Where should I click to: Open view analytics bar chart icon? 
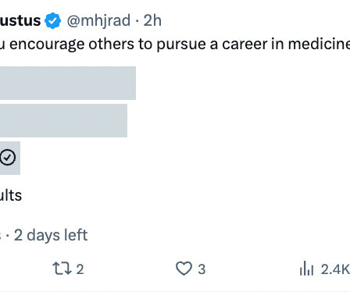pyautogui.click(x=306, y=269)
